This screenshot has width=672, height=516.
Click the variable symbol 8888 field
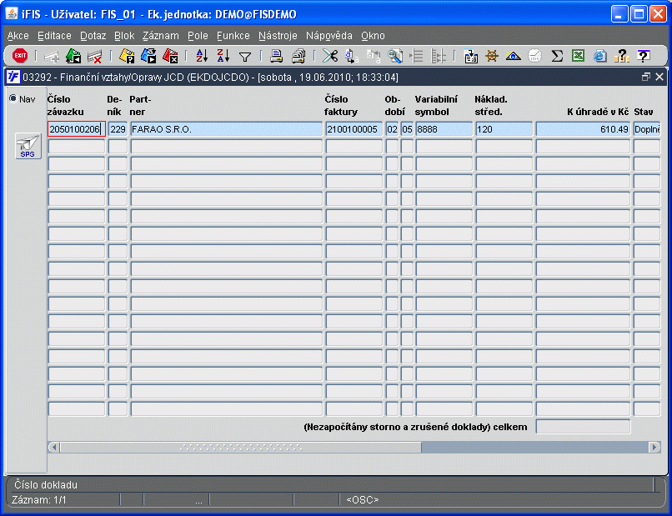point(444,129)
